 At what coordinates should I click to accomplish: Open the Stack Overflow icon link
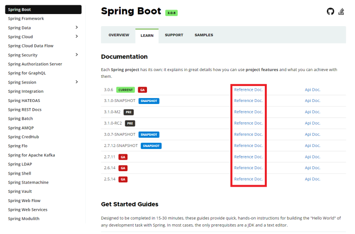(x=341, y=11)
